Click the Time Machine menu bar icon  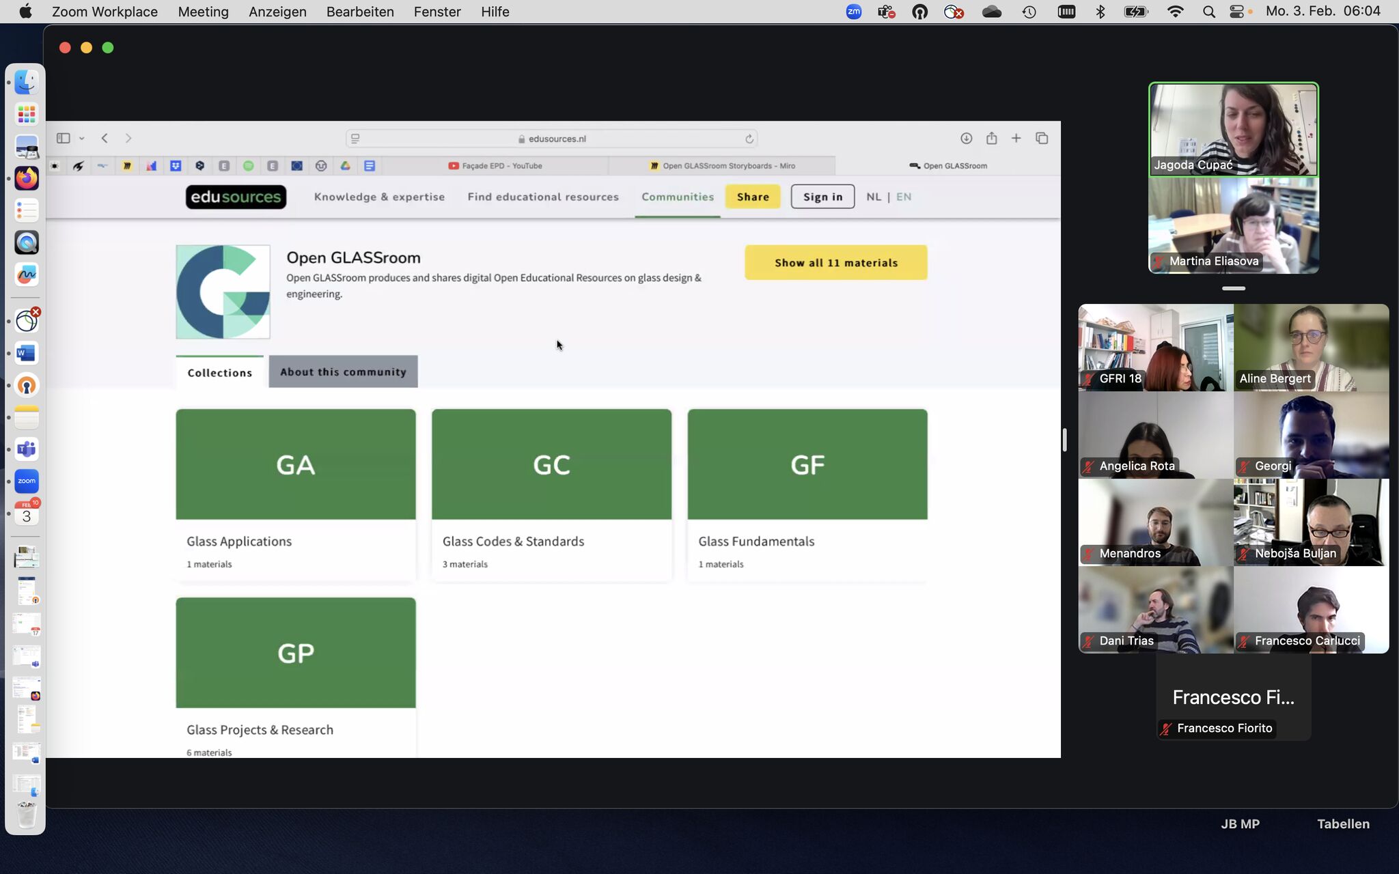click(x=1029, y=12)
